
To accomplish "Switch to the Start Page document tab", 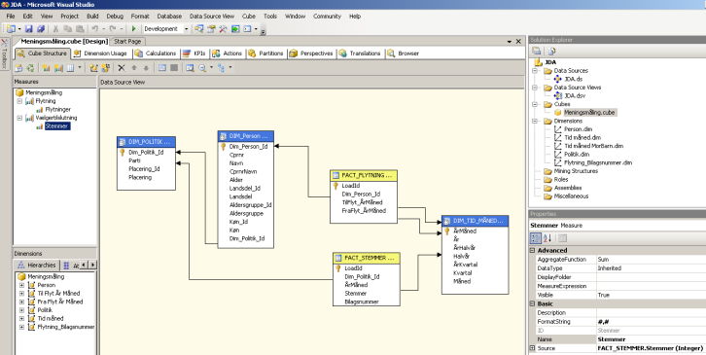I will click(x=127, y=42).
